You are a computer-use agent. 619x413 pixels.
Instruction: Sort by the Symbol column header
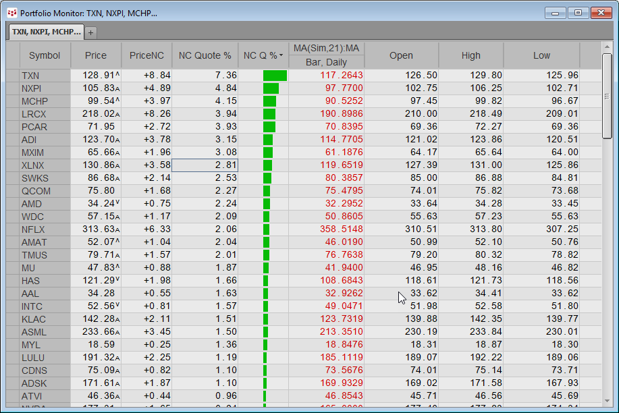(45, 55)
